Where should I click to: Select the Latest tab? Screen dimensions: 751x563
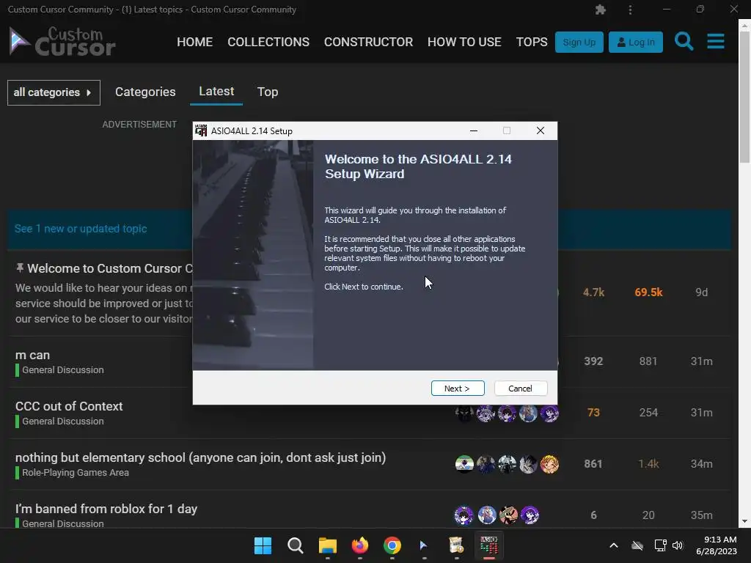[216, 92]
